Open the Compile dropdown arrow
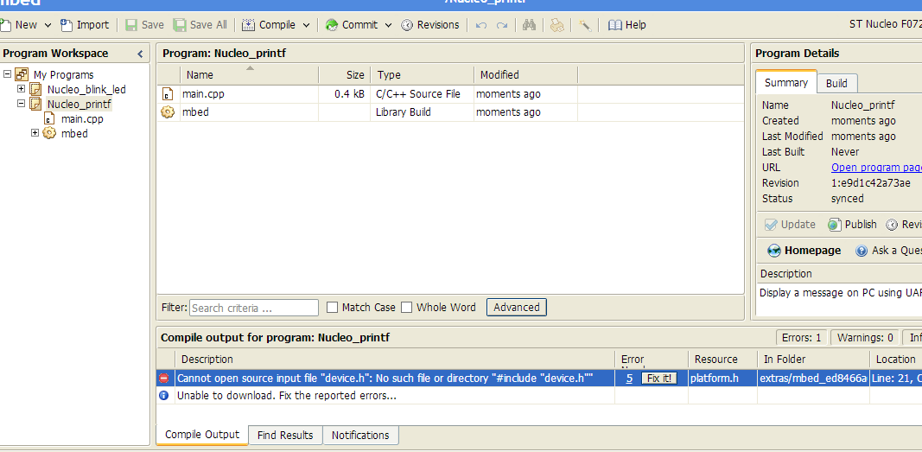The width and height of the screenshot is (922, 452). pyautogui.click(x=306, y=25)
